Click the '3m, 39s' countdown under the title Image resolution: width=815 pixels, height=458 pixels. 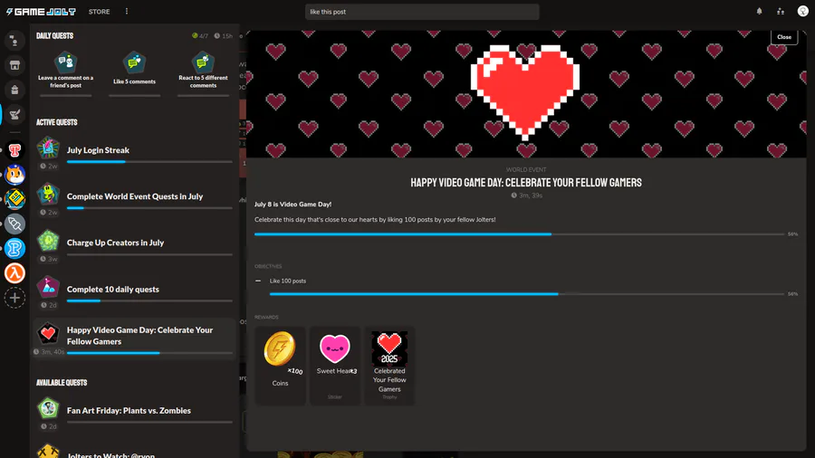[x=527, y=196]
